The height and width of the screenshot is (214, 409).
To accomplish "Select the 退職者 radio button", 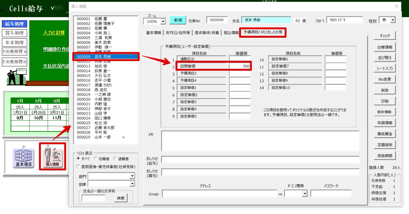I will point(115,159).
